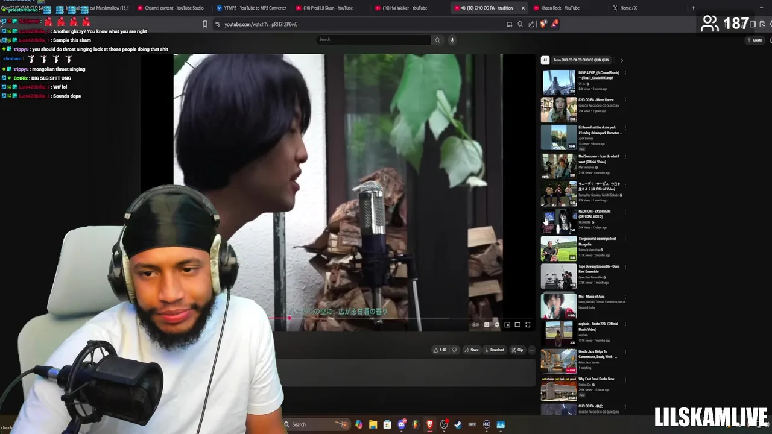Viewport: 772px width, 434px height.
Task: Open Mix - Music of Asia playlist thumbnail
Action: 558,306
